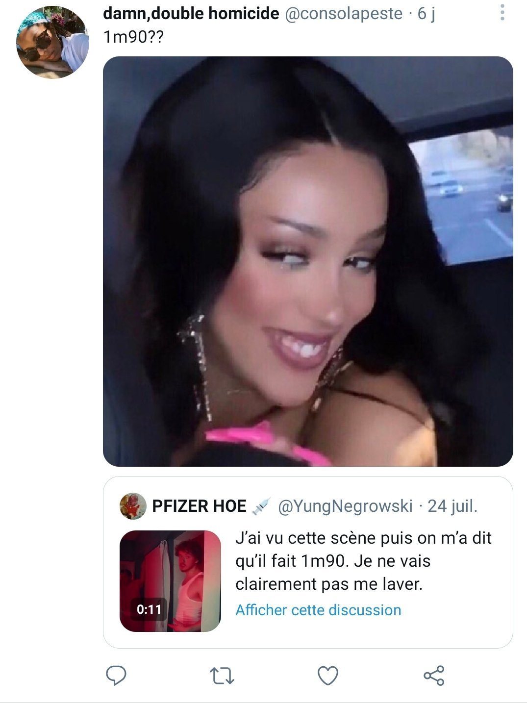Screen dimensions: 527x703
Task: Click the 0:11 video duration badge
Action: pos(149,609)
